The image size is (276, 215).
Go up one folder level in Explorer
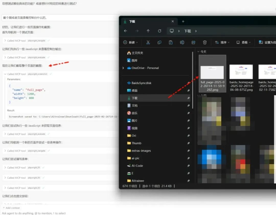148,31
